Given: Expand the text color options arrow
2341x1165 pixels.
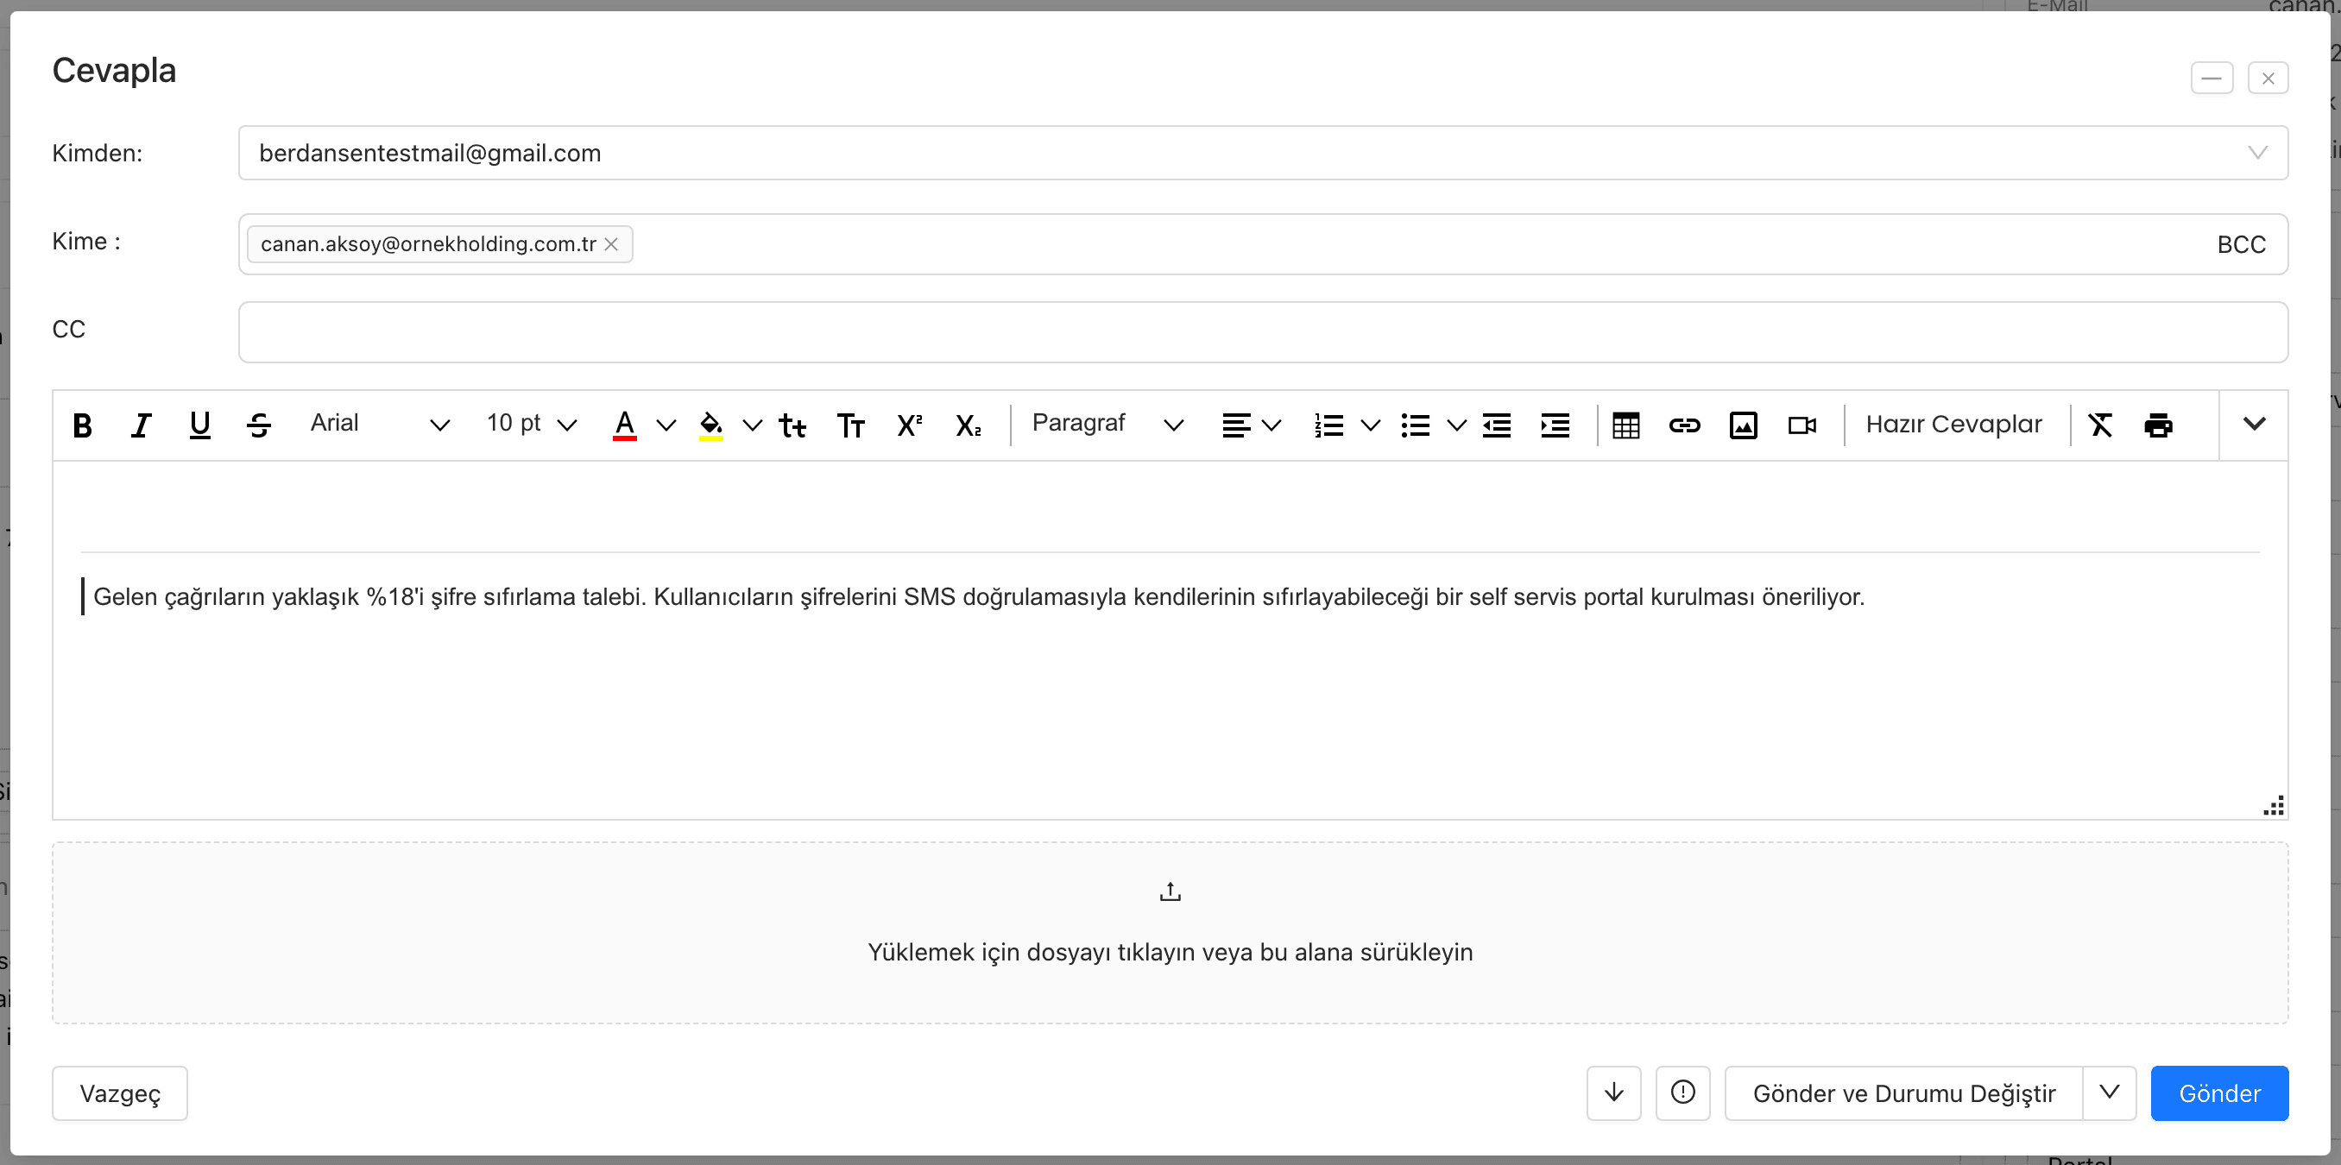Looking at the screenshot, I should (666, 425).
